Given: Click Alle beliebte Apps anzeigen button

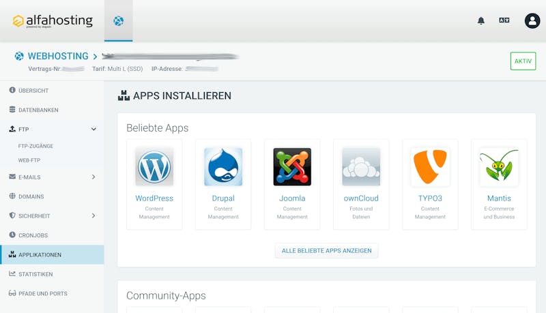Looking at the screenshot, I should pos(327,251).
